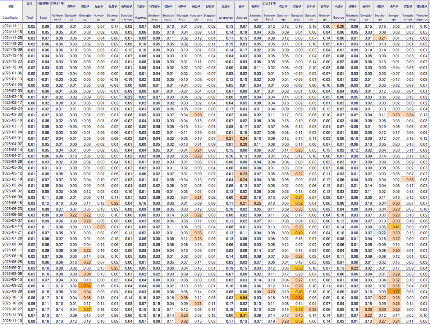Click the date row label 2025-04-28
The width and height of the screenshot is (430, 325).
[12, 161]
